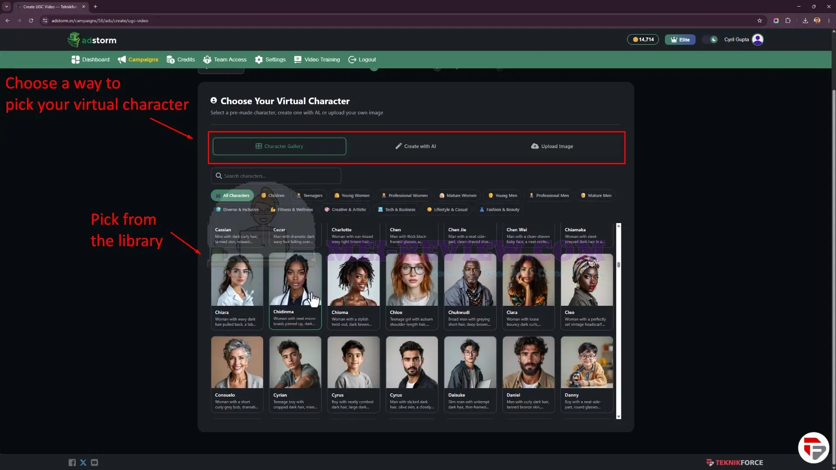
Task: Click the adstorm logo
Action: coord(92,40)
